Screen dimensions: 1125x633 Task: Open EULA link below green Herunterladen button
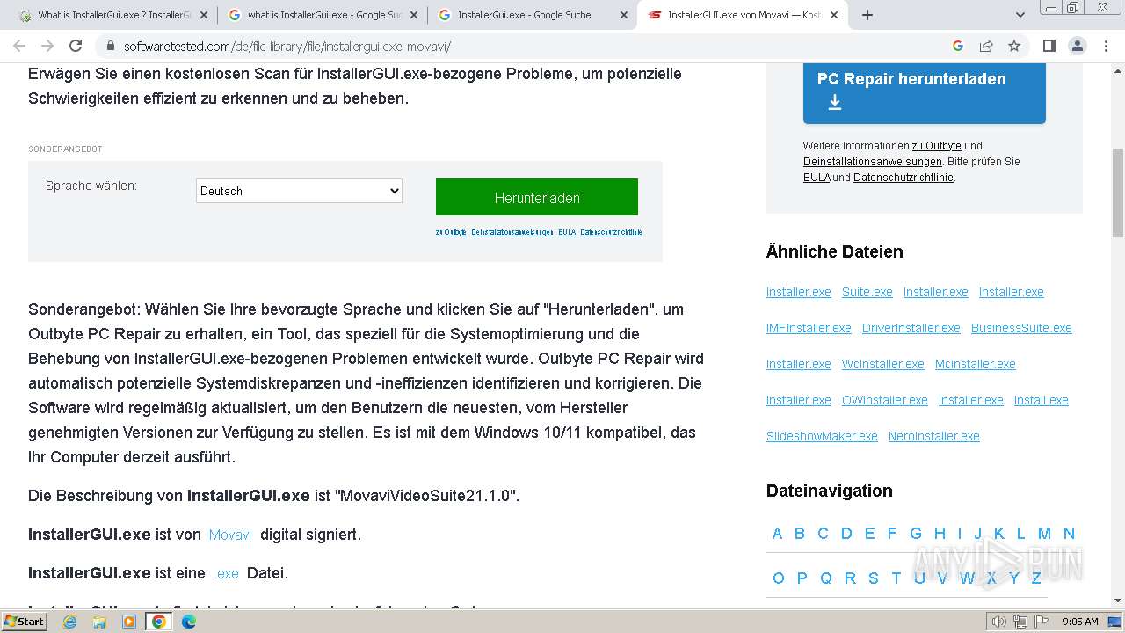click(x=567, y=232)
